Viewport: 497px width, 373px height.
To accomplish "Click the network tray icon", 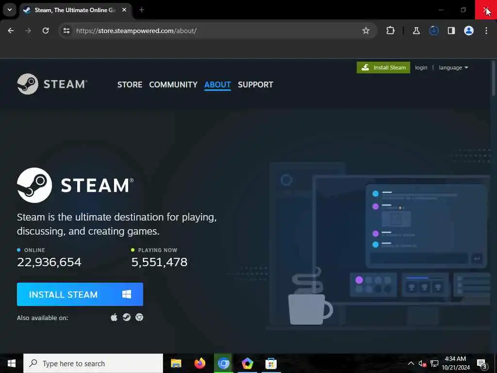I will click(434, 363).
